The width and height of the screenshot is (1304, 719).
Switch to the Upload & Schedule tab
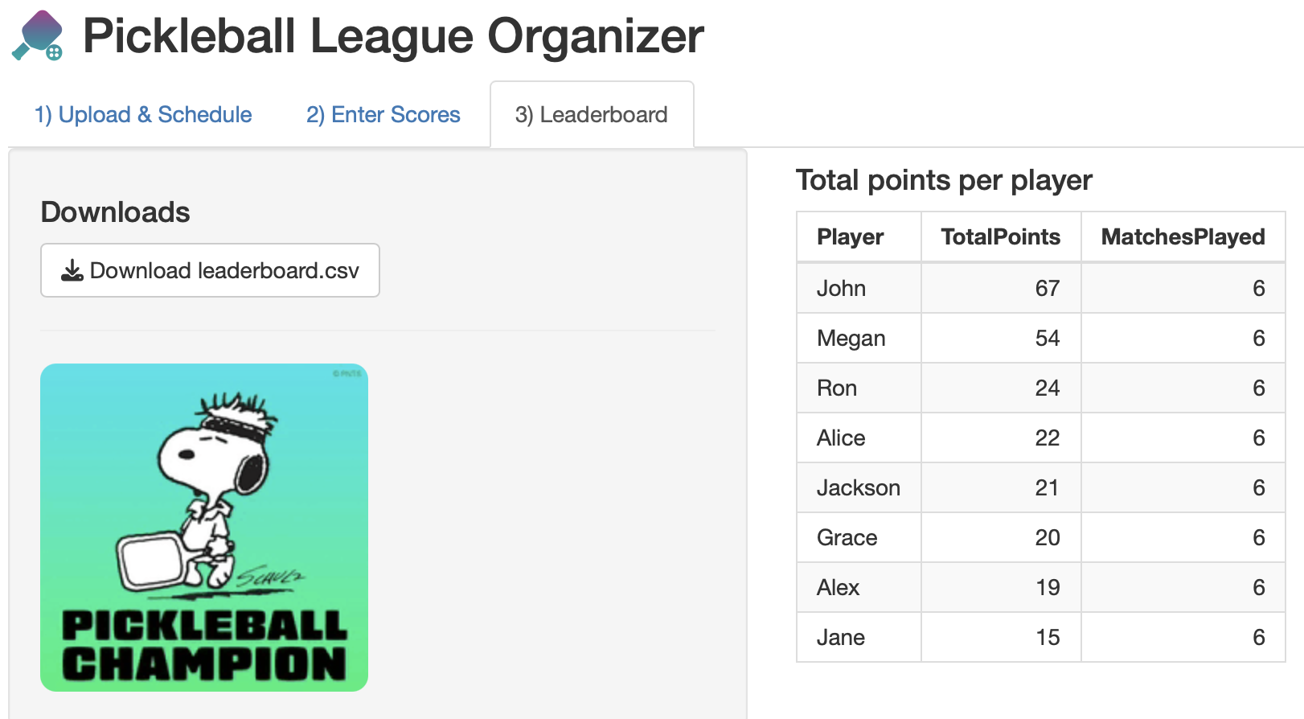pos(142,114)
